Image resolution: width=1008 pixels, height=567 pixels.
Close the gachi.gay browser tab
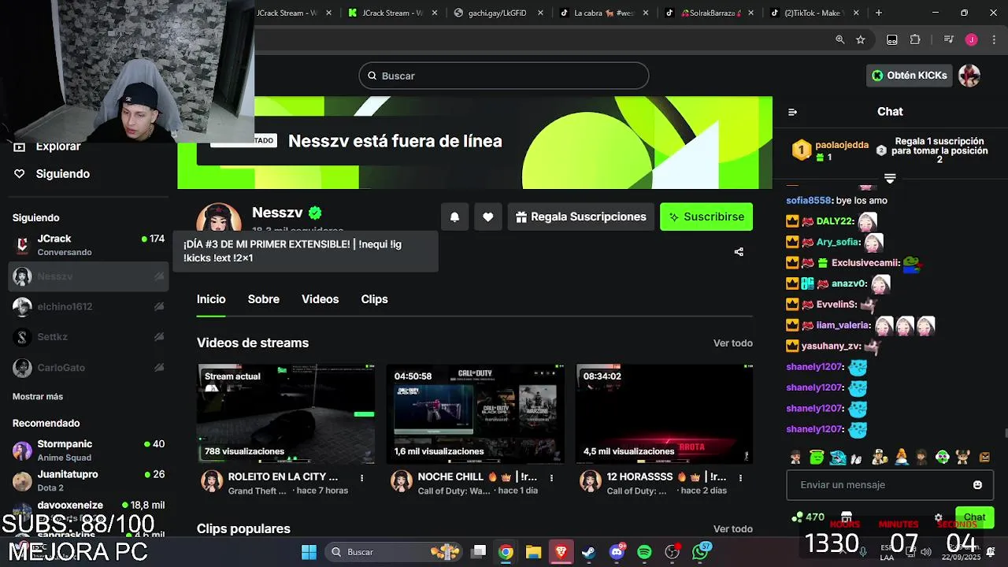(540, 13)
